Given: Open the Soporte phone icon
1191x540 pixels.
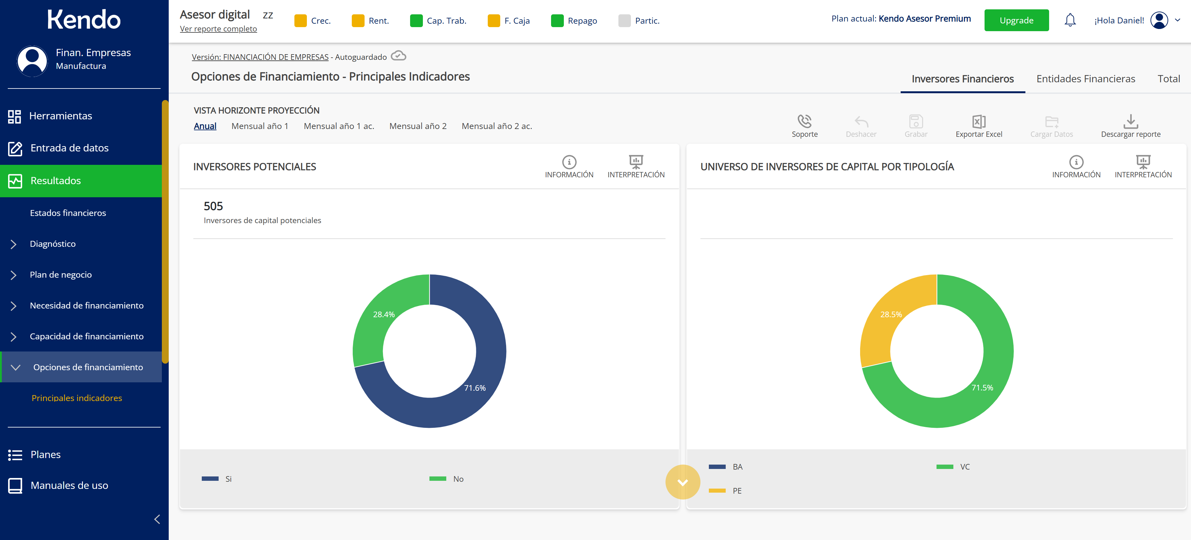Looking at the screenshot, I should pos(804,121).
